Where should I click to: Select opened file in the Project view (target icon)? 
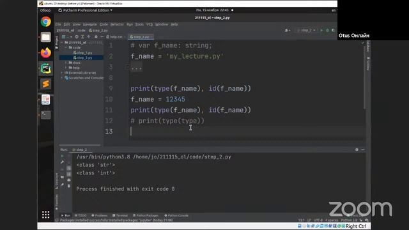[x=77, y=37]
